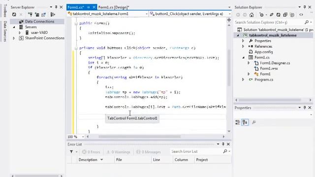
Task: Go to Home in Solution Explorer
Action: (252, 15)
